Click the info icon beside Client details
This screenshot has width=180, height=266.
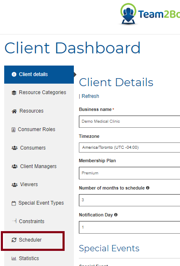(14, 74)
